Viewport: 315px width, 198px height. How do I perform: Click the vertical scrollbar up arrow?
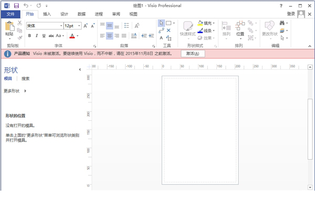tap(310, 67)
